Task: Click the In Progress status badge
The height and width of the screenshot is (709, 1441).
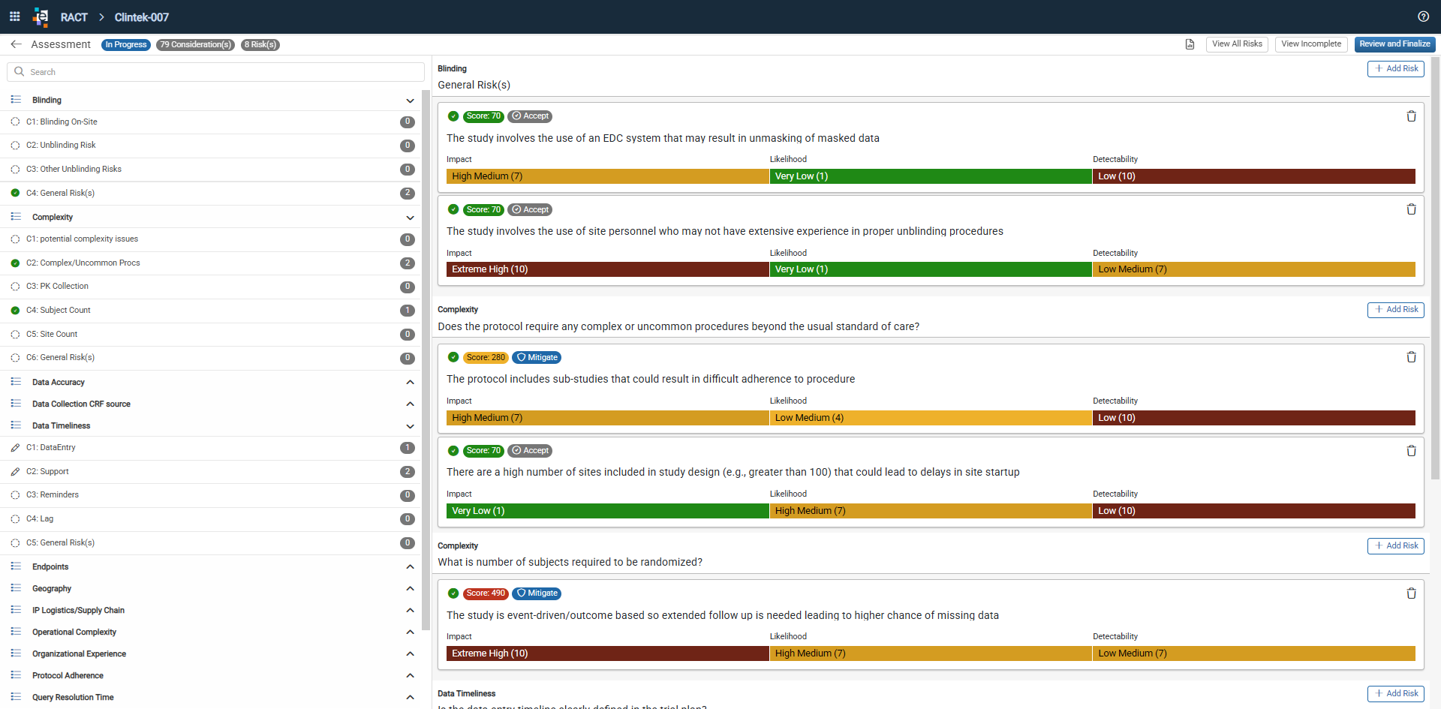Action: 126,45
